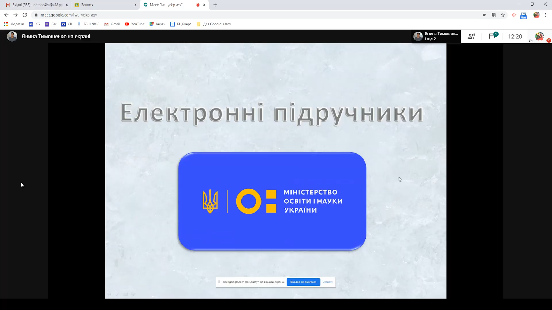Click the meet.google.com sharing notice text
Screen dimensions: 552x310
coord(253,282)
